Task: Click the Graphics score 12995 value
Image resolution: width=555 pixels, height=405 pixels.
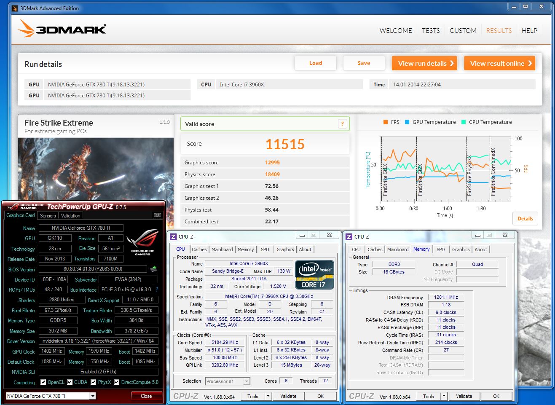Action: coord(272,163)
